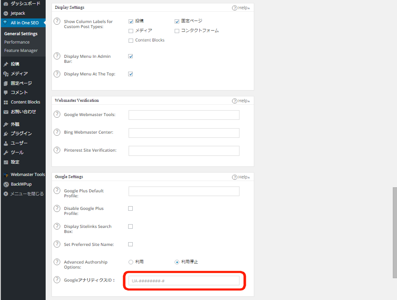Open the 設定 settings menu
The width and height of the screenshot is (397, 300).
[15, 162]
